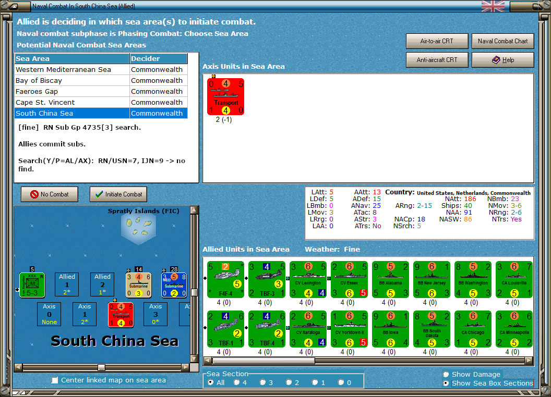Screen dimensions: 551x397
Task: Open the Naval Combat Chart
Action: click(x=503, y=41)
